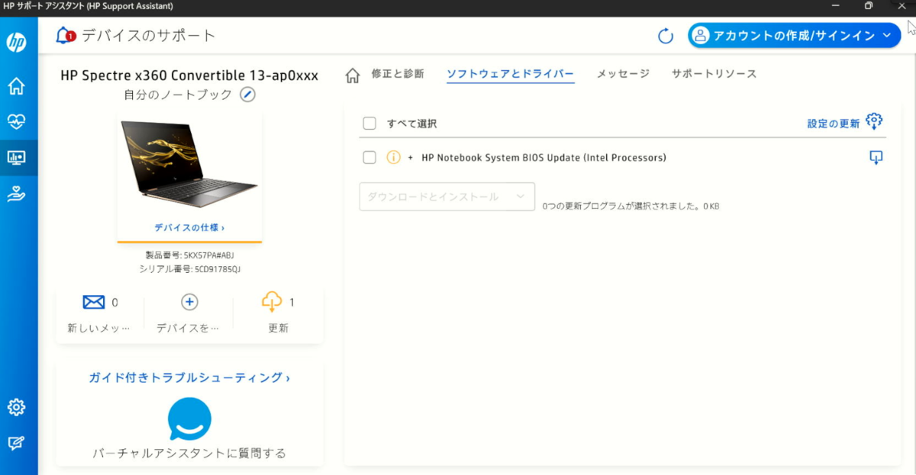Image resolution: width=916 pixels, height=475 pixels.
Task: Open the account sign-in dropdown
Action: tap(794, 35)
